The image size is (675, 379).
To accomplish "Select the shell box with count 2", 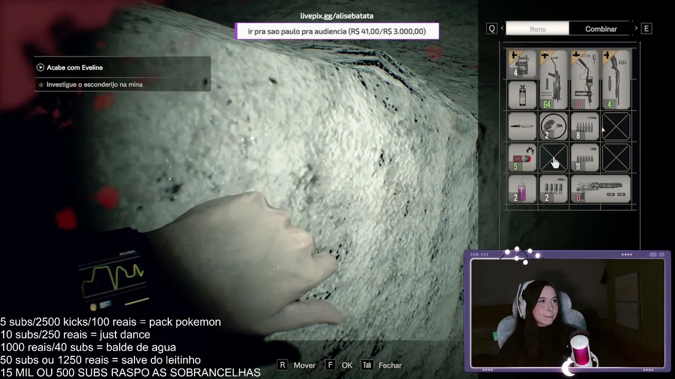I will click(x=553, y=189).
